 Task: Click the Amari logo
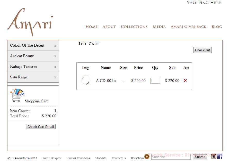point(30,22)
